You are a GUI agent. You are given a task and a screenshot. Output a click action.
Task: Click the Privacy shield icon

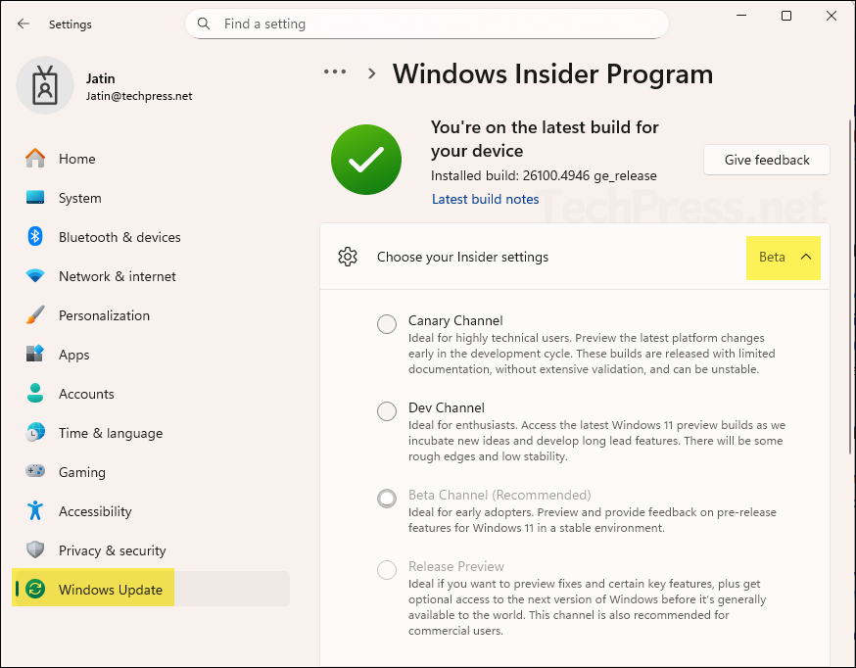pos(35,549)
